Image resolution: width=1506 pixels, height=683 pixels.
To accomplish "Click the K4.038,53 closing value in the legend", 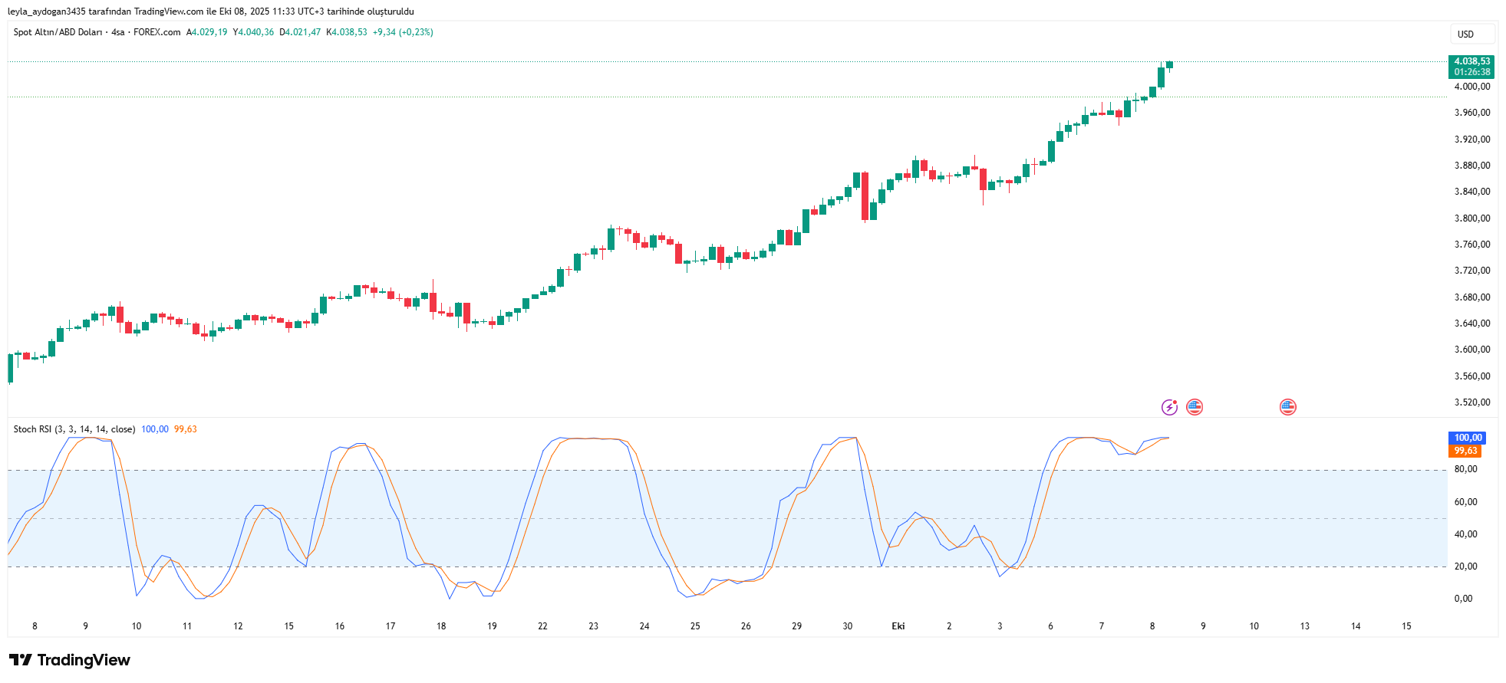I will pyautogui.click(x=347, y=32).
